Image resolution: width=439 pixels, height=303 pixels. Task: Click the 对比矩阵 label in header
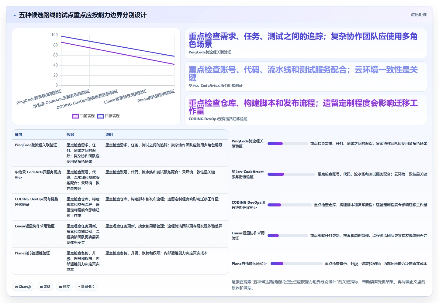418,15
